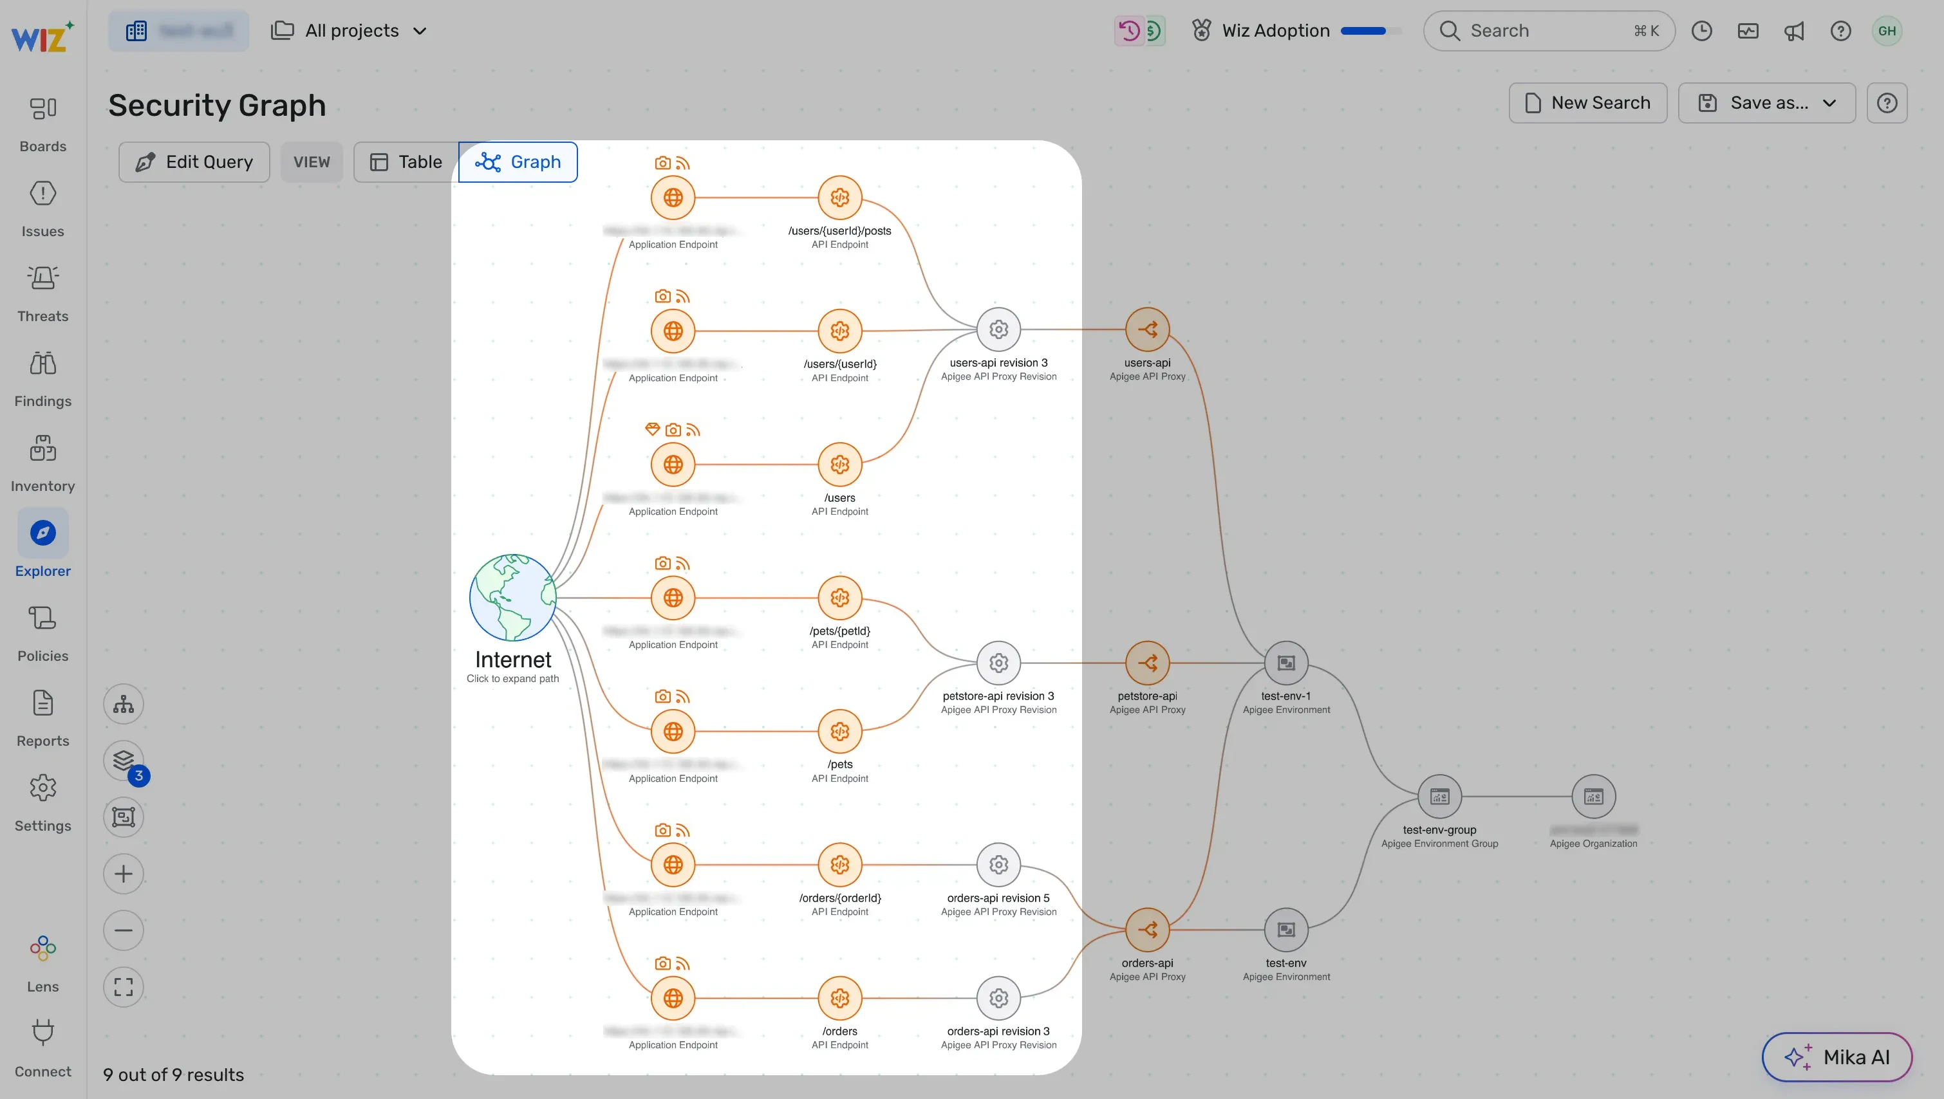Open the system activity monitor icon
The height and width of the screenshot is (1099, 1944).
tap(1748, 31)
